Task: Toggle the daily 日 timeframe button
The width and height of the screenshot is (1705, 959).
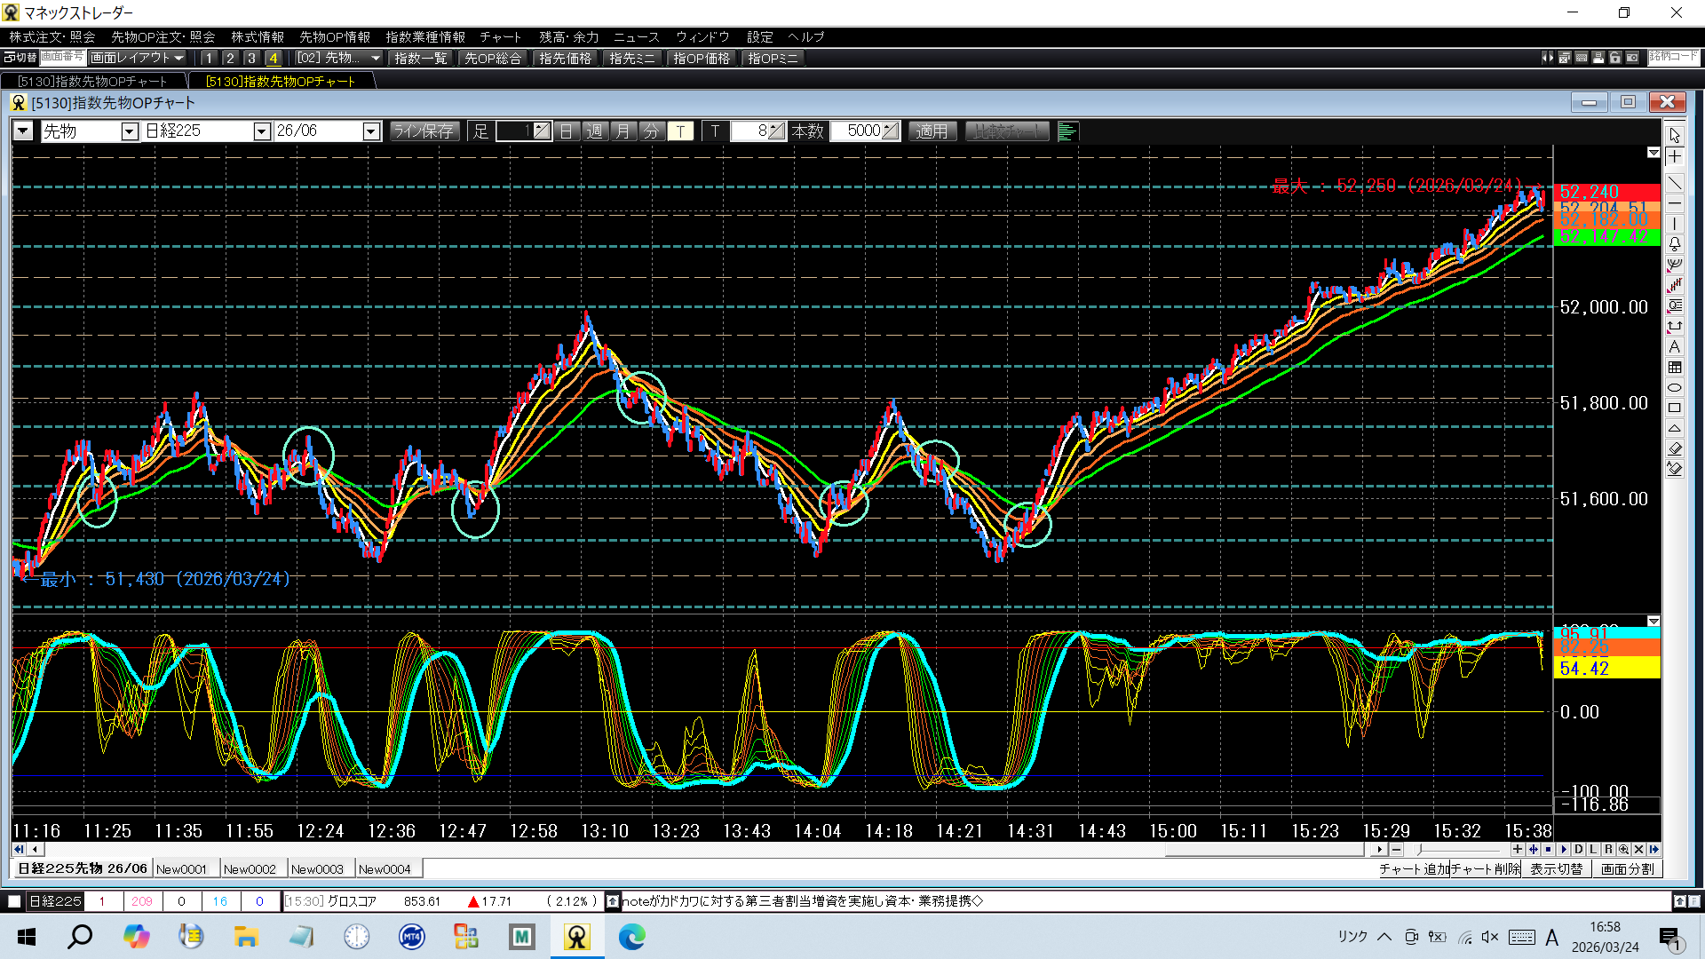Action: [x=567, y=131]
